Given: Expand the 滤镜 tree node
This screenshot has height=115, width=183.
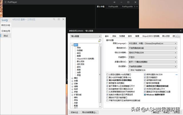Looking at the screenshot, I should [72, 86].
